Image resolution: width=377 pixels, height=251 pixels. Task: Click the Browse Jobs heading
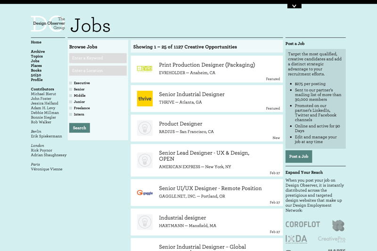(83, 47)
